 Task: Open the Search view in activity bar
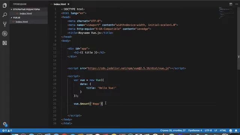click(5, 15)
